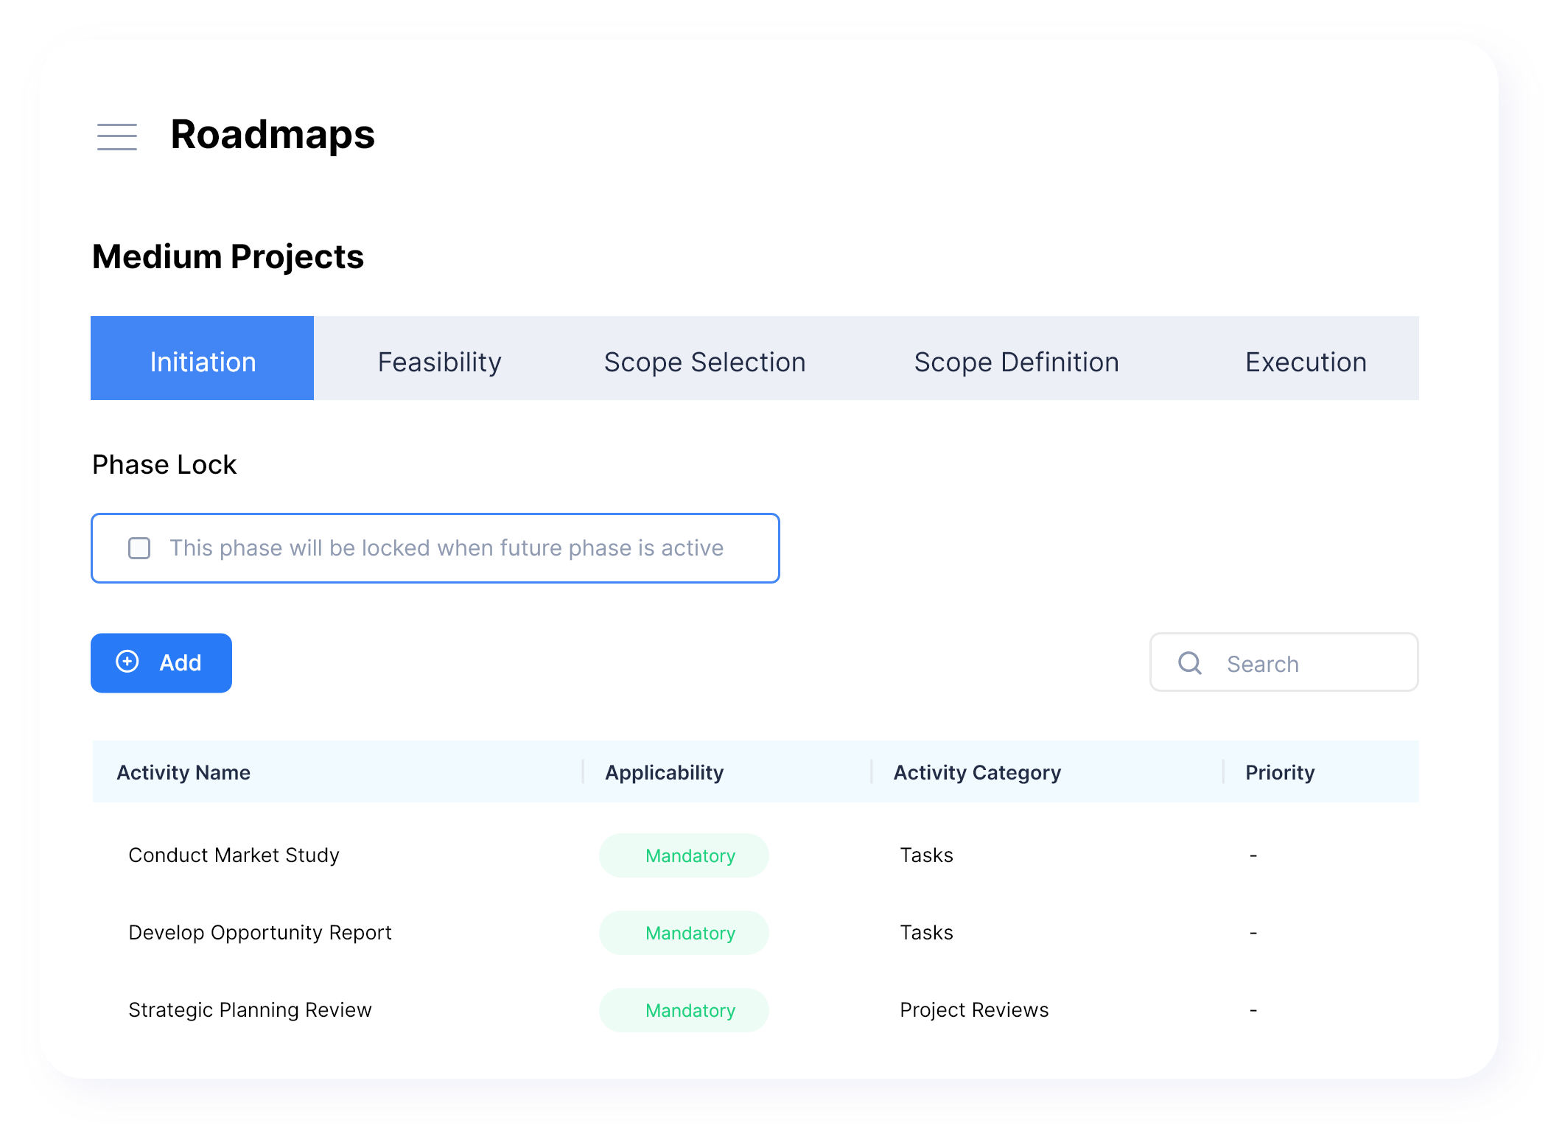Open the Develop Opportunity Report row
The image size is (1565, 1145).
259,932
